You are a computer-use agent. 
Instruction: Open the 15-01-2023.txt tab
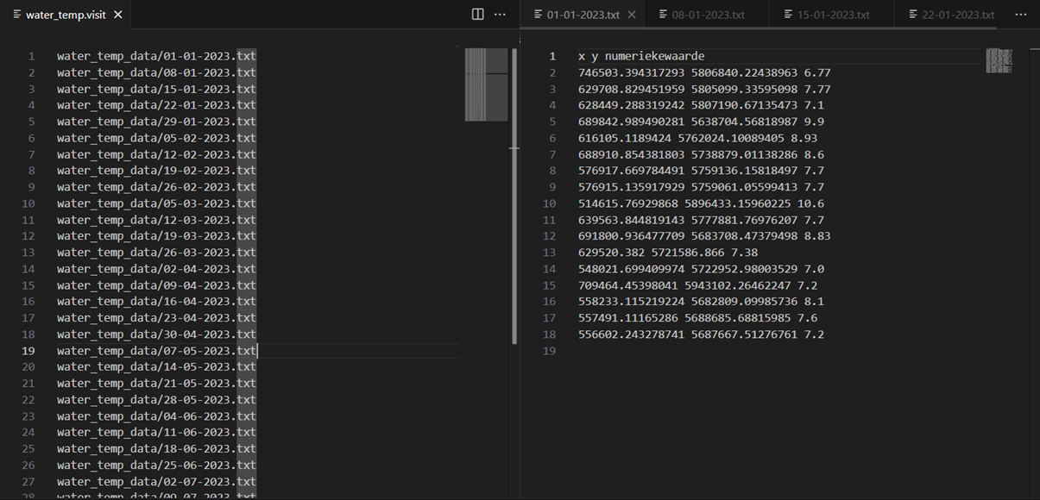(833, 15)
